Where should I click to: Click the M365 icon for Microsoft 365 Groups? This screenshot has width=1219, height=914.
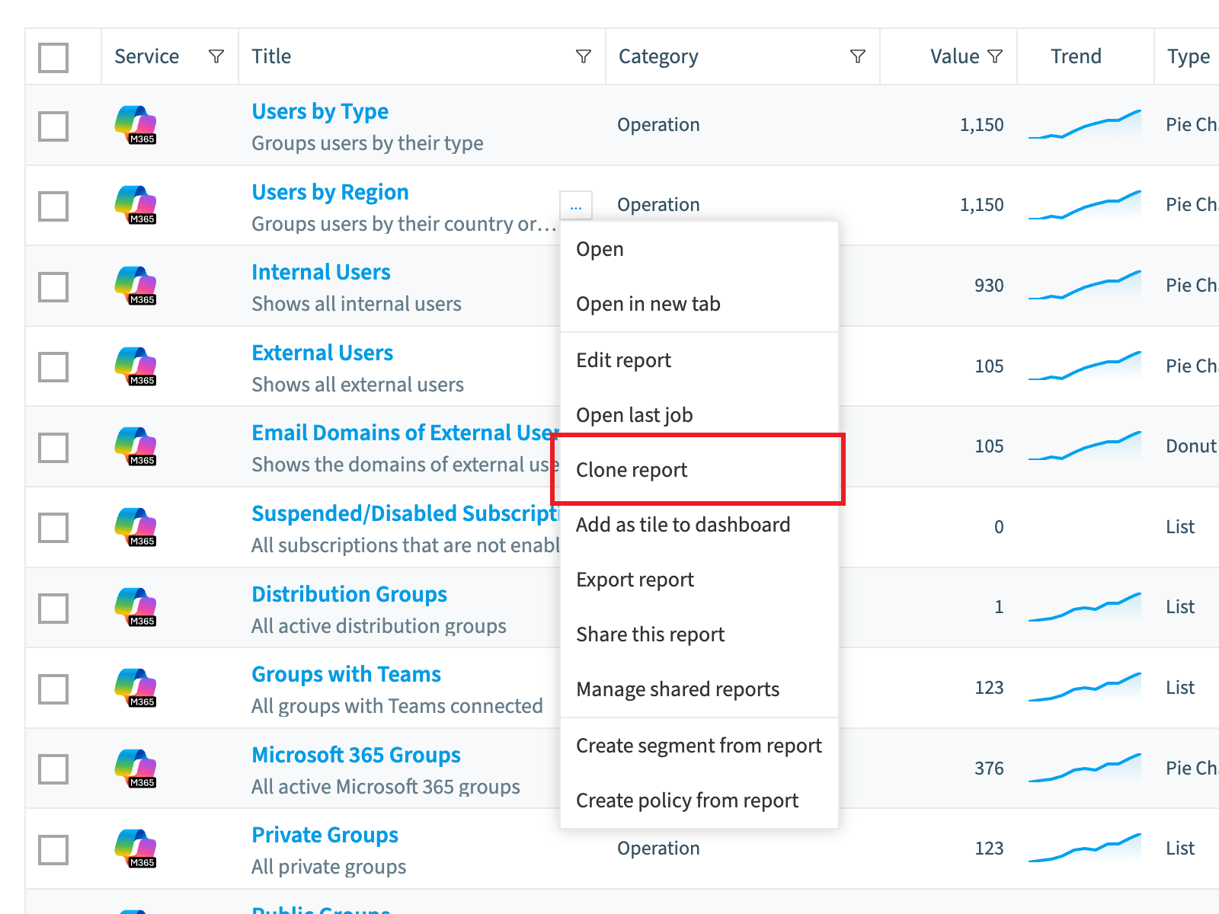click(136, 768)
